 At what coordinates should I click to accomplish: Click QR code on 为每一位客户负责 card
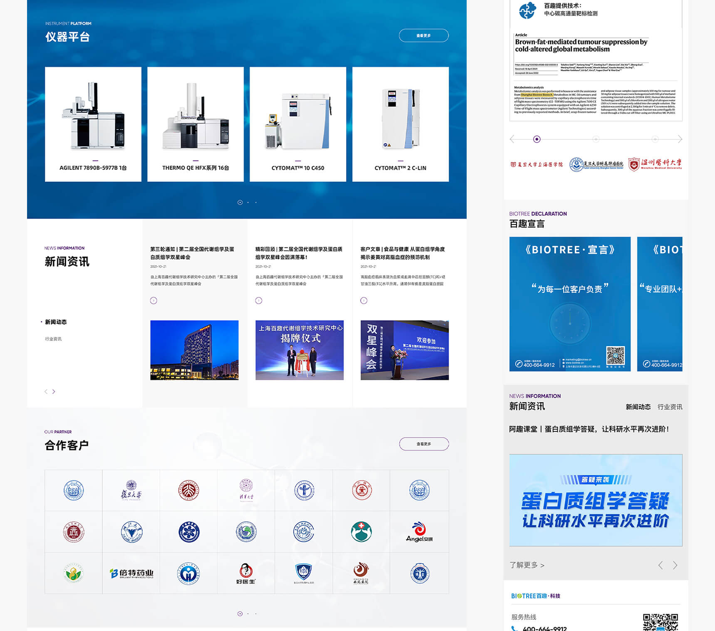click(615, 356)
